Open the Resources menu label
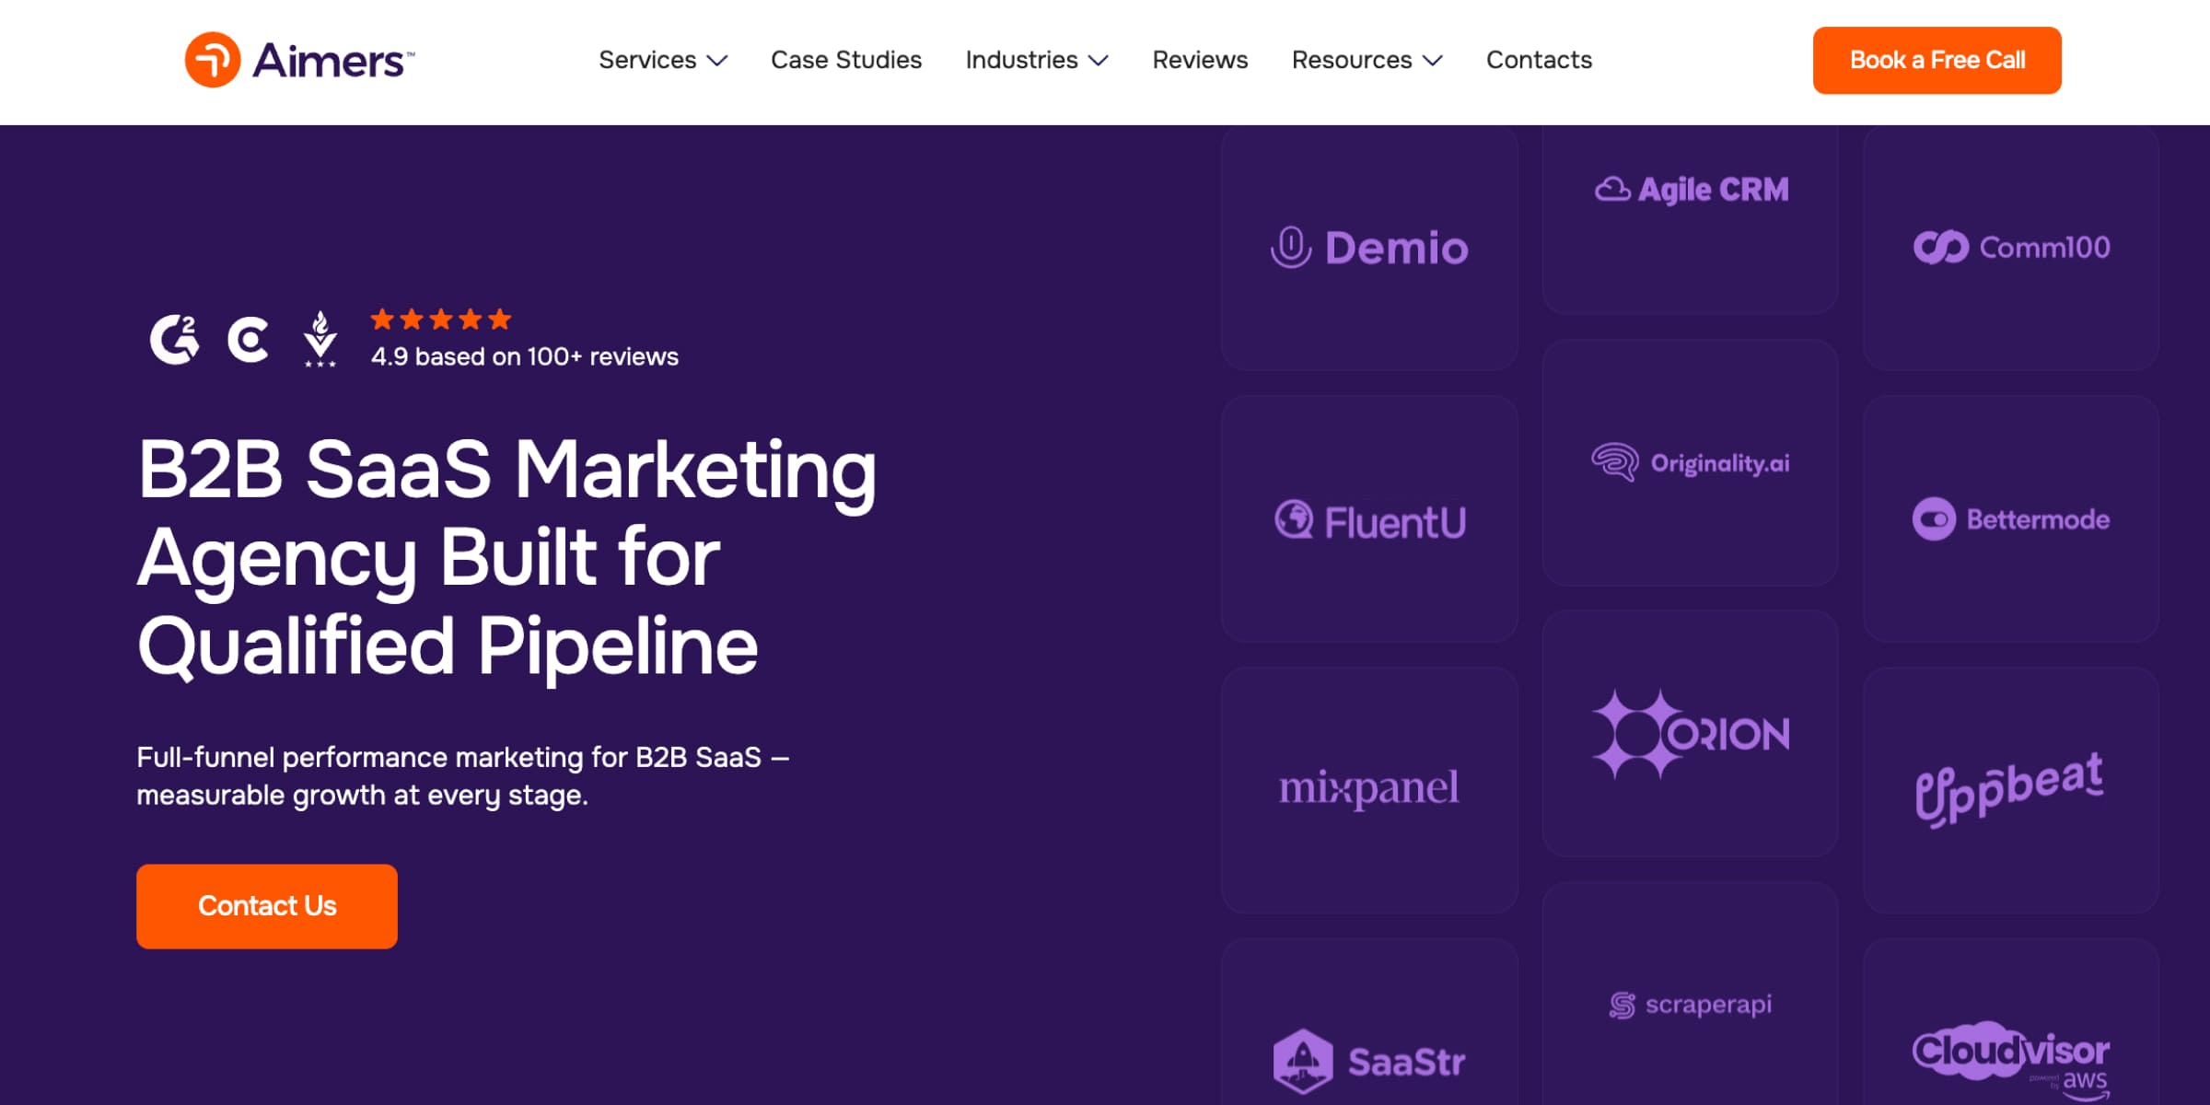This screenshot has width=2210, height=1105. point(1352,60)
